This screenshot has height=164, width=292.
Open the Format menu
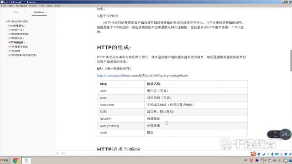[x=33, y=6]
